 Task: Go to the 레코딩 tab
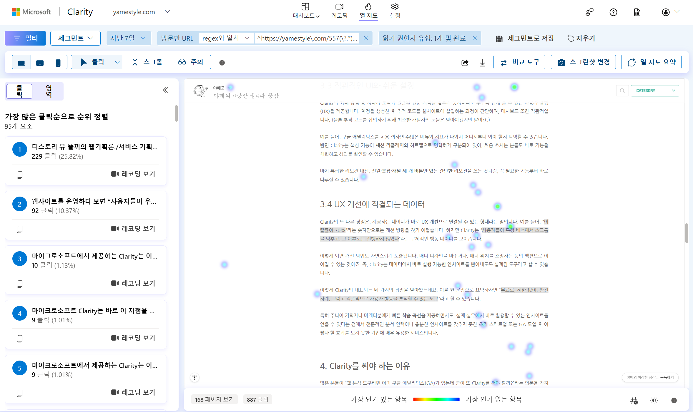point(339,11)
